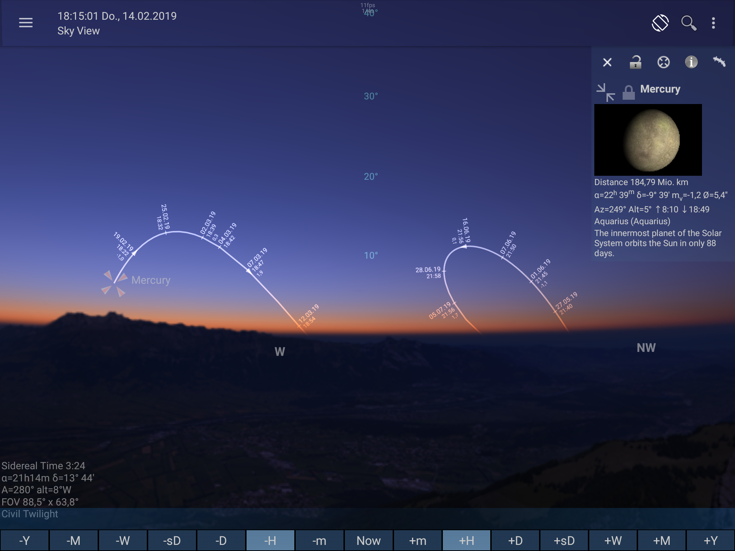Open the search magnifier
Image resolution: width=735 pixels, height=551 pixels.
[x=689, y=23]
